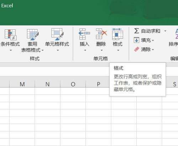The width and height of the screenshot is (178, 146).
Task: Select column N header
Action: tap(48, 84)
